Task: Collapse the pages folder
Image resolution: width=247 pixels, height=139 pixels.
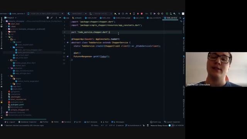Action: pyautogui.click(x=11, y=78)
